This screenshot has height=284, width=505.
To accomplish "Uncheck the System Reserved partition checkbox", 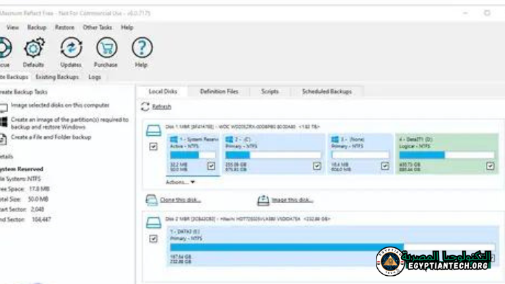I will pyautogui.click(x=211, y=165).
